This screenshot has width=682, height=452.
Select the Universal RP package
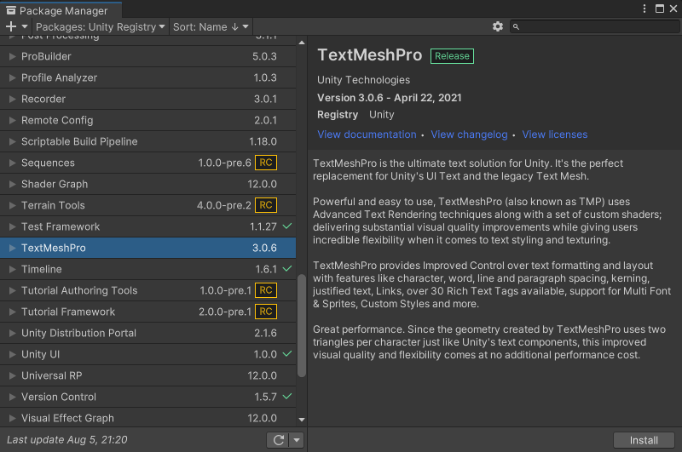(x=147, y=375)
